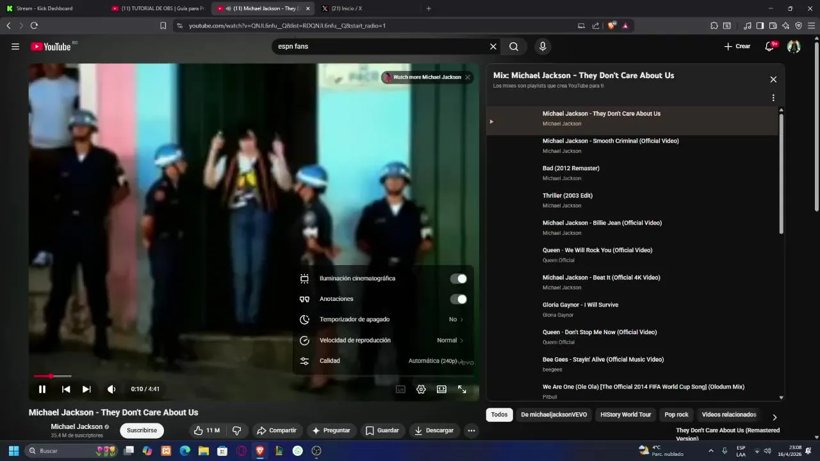Image resolution: width=820 pixels, height=461 pixels.
Task: Click the browser address bar URL
Action: point(287,26)
